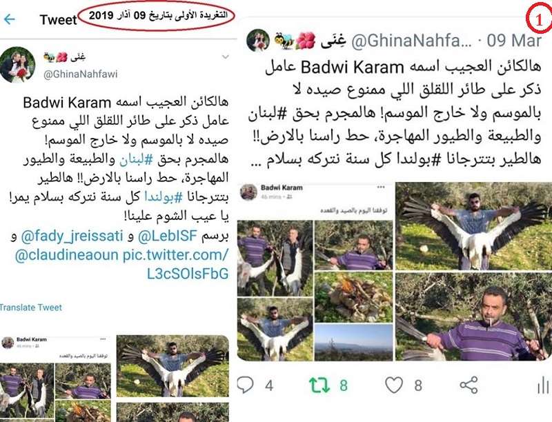Tap the back arrow beside Tweet
The height and width of the screenshot is (422, 552).
point(9,19)
